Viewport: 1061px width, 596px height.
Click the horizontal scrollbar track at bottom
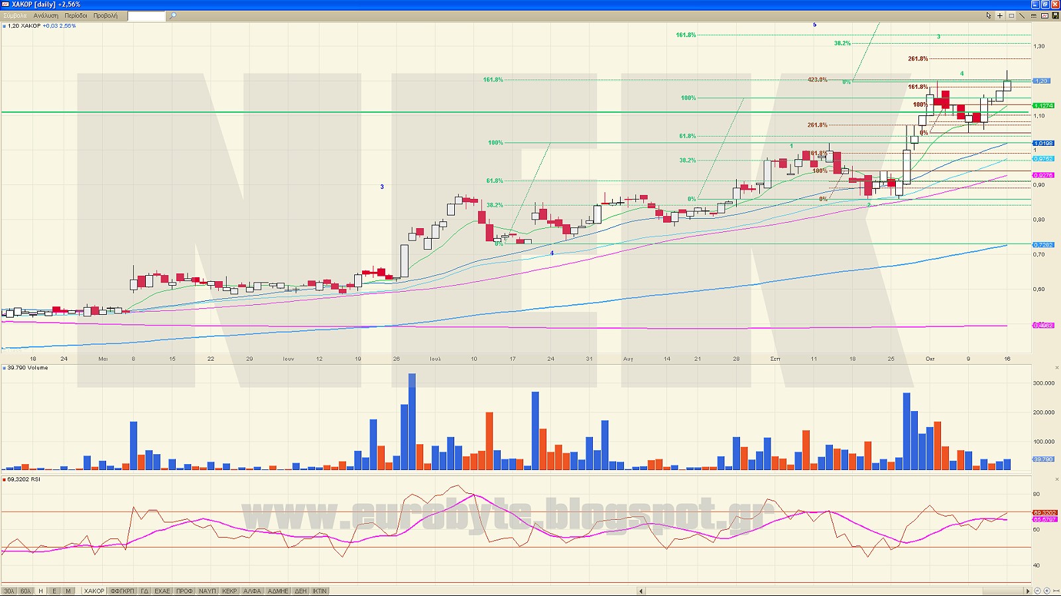pos(834,591)
